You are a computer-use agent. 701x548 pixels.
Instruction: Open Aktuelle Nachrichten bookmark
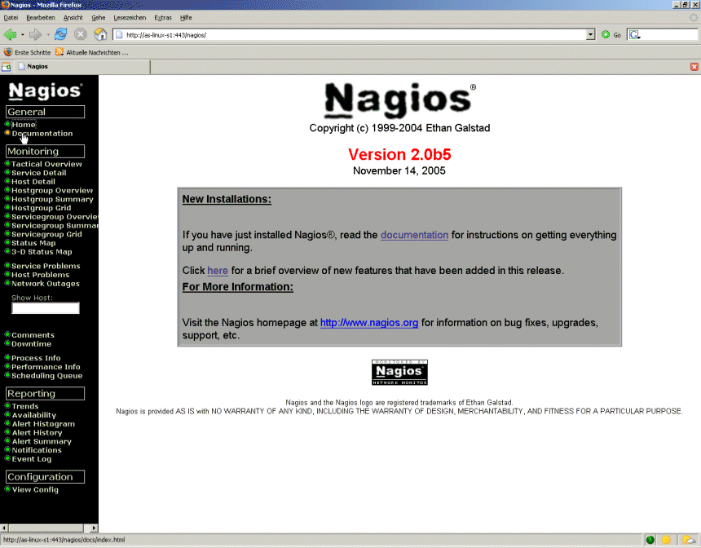(x=97, y=52)
